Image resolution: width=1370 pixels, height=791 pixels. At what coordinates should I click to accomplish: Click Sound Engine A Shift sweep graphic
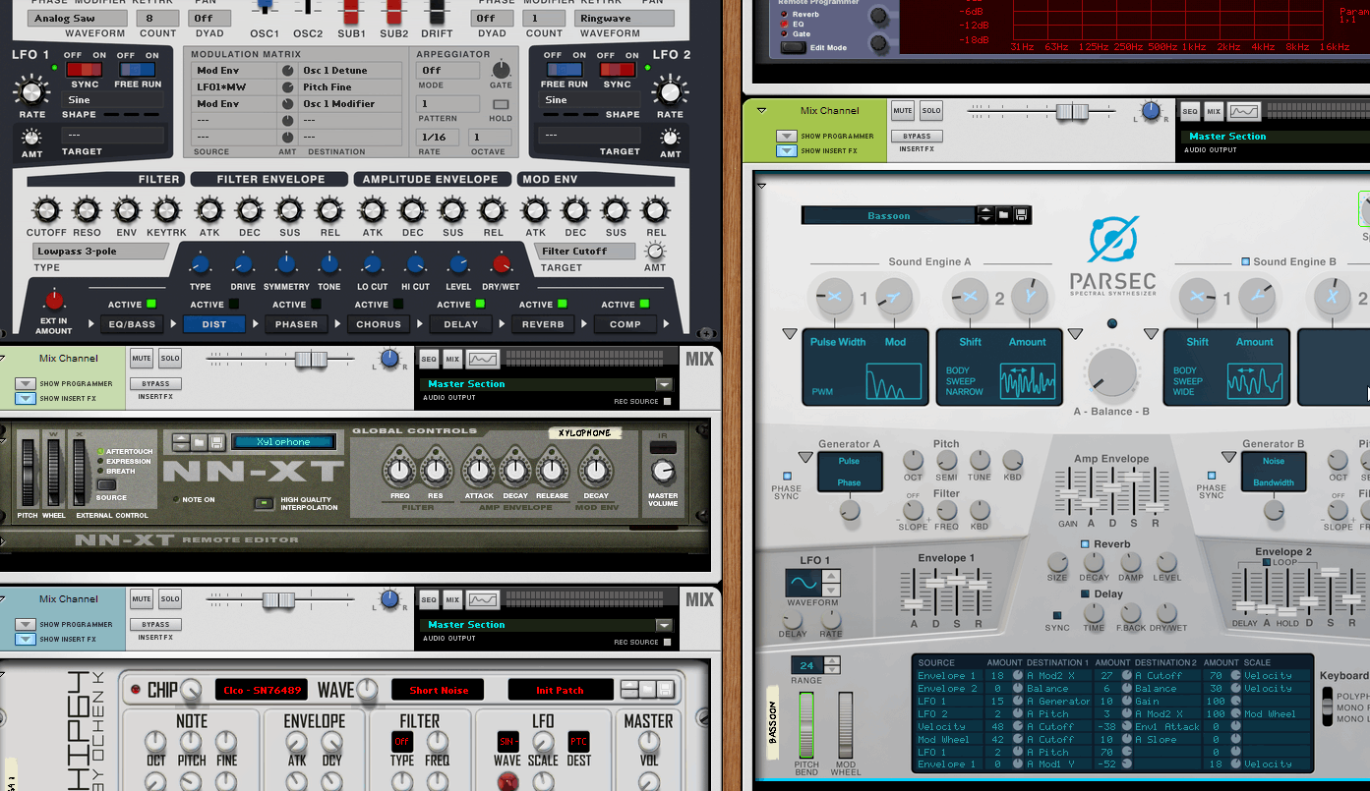tap(1028, 380)
